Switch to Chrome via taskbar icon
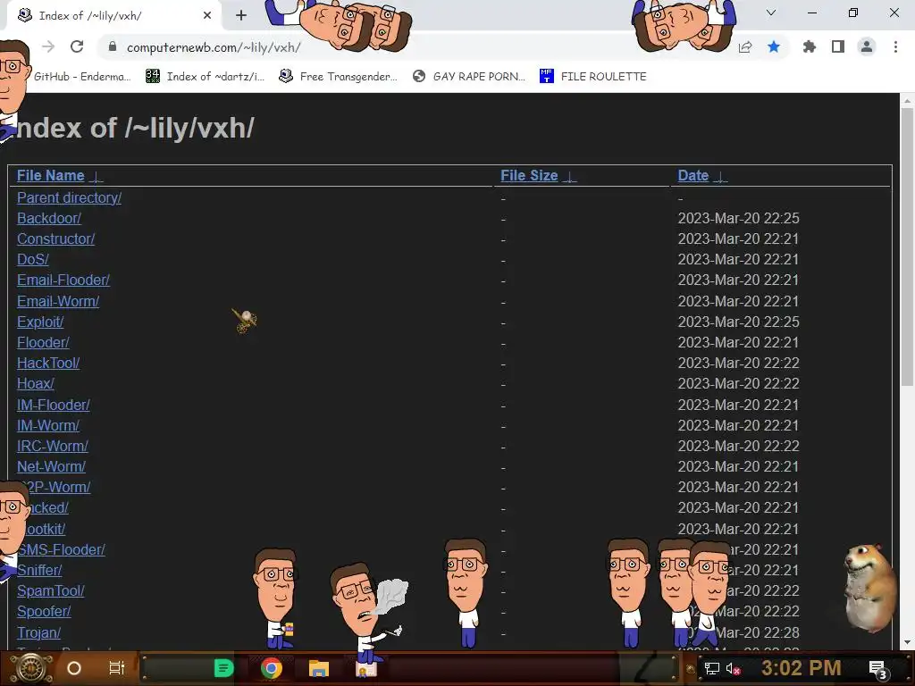The width and height of the screenshot is (915, 686). pyautogui.click(x=272, y=668)
